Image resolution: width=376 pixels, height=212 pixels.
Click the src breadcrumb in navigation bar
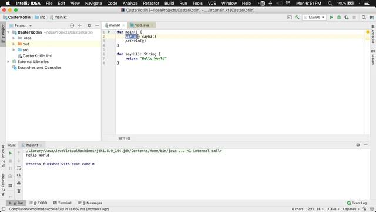pos(40,17)
